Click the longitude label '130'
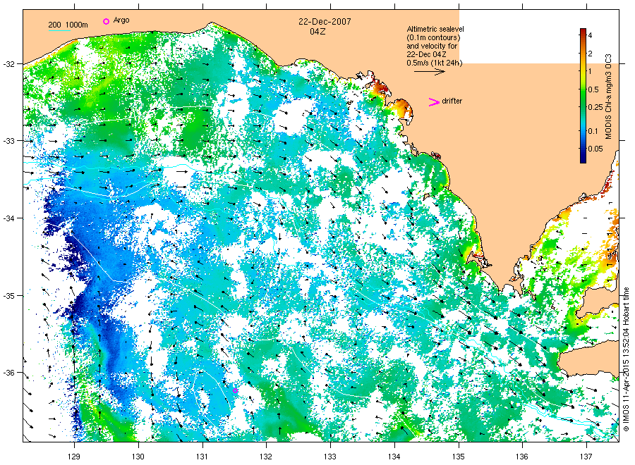 (138, 457)
